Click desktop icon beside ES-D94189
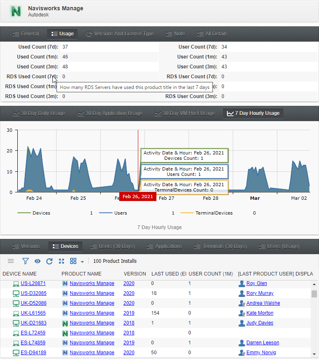The width and height of the screenshot is (319, 360). tap(16, 353)
